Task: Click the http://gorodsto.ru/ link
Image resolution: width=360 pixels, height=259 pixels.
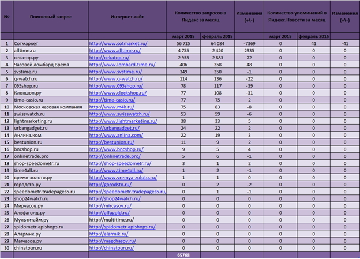Action: tap(110, 185)
